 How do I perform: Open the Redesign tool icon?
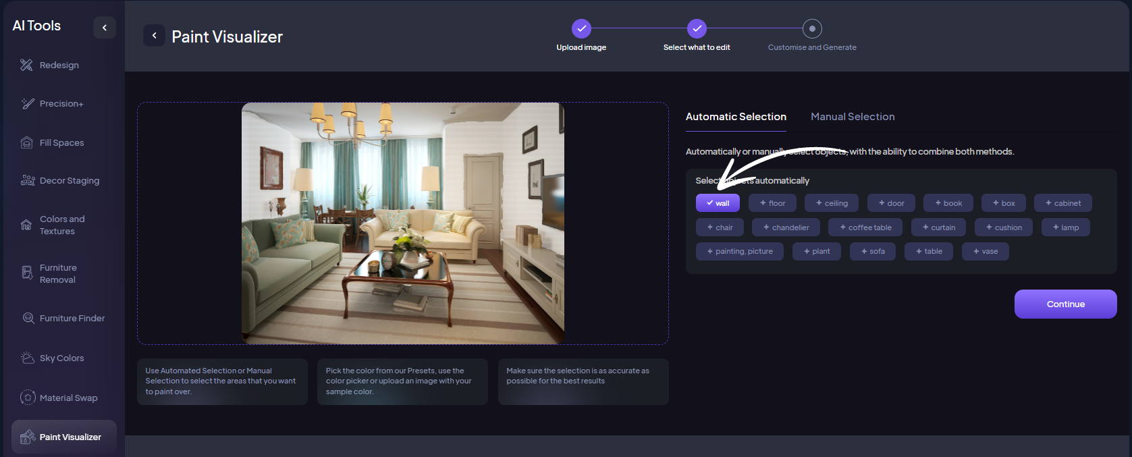point(26,65)
